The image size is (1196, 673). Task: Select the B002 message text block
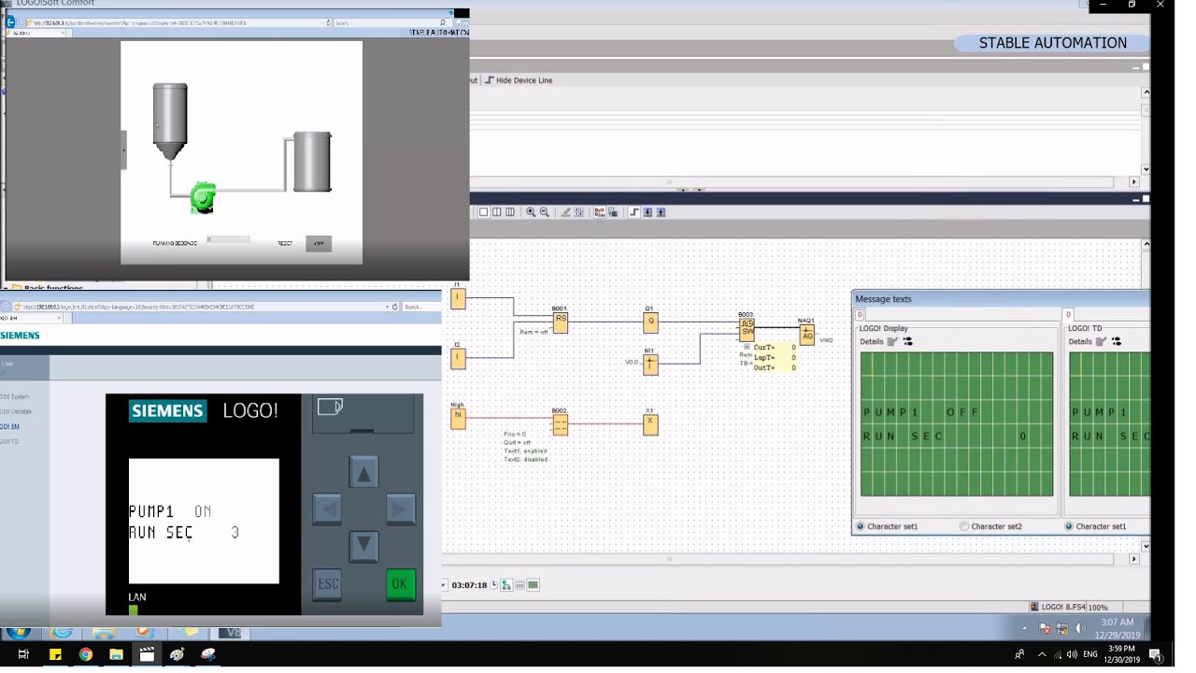click(x=560, y=424)
